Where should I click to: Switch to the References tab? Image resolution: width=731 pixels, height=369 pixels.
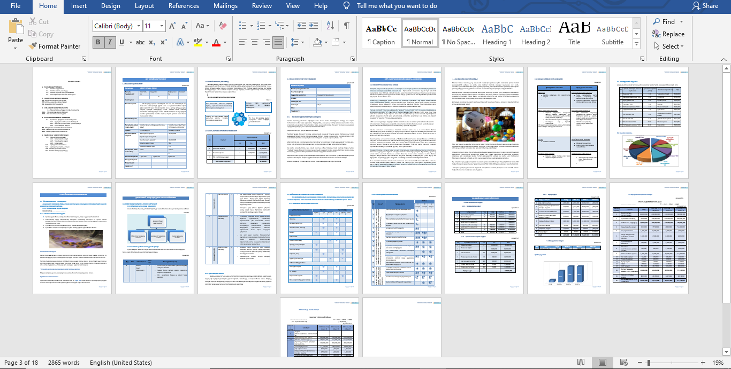(184, 6)
